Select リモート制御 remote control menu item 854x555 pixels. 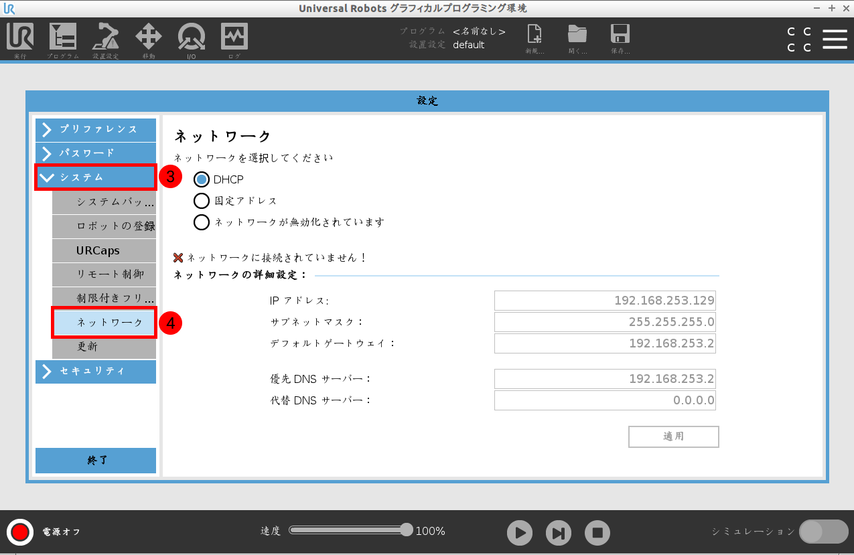click(104, 274)
